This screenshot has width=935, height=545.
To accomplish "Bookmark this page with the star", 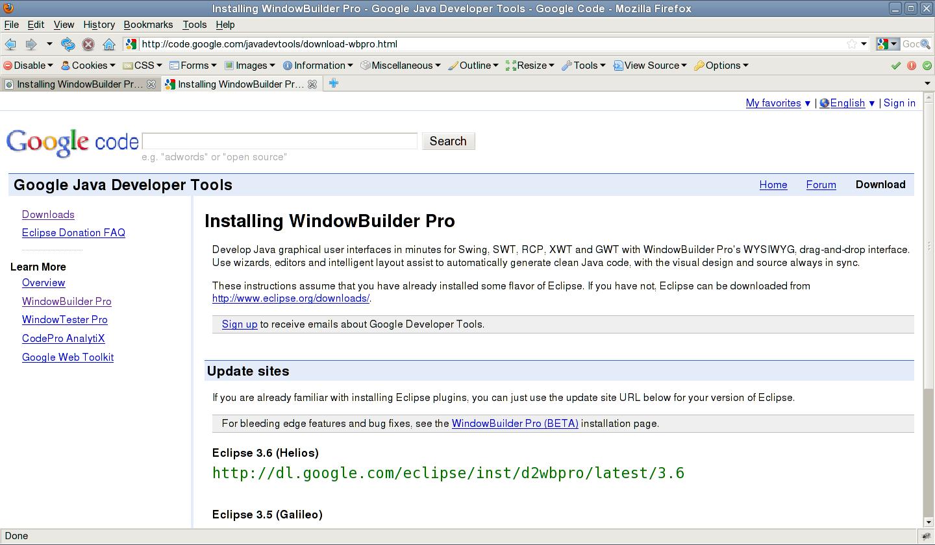I will pos(852,44).
